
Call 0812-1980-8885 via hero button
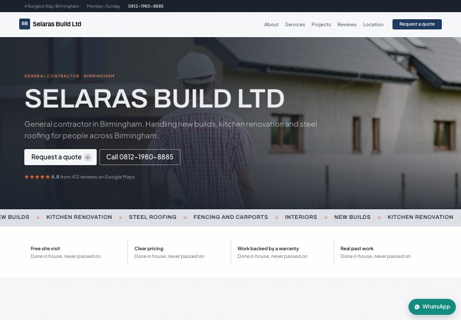pyautogui.click(x=140, y=157)
